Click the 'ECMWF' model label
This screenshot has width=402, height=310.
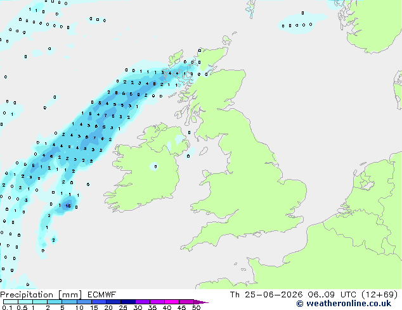point(102,295)
